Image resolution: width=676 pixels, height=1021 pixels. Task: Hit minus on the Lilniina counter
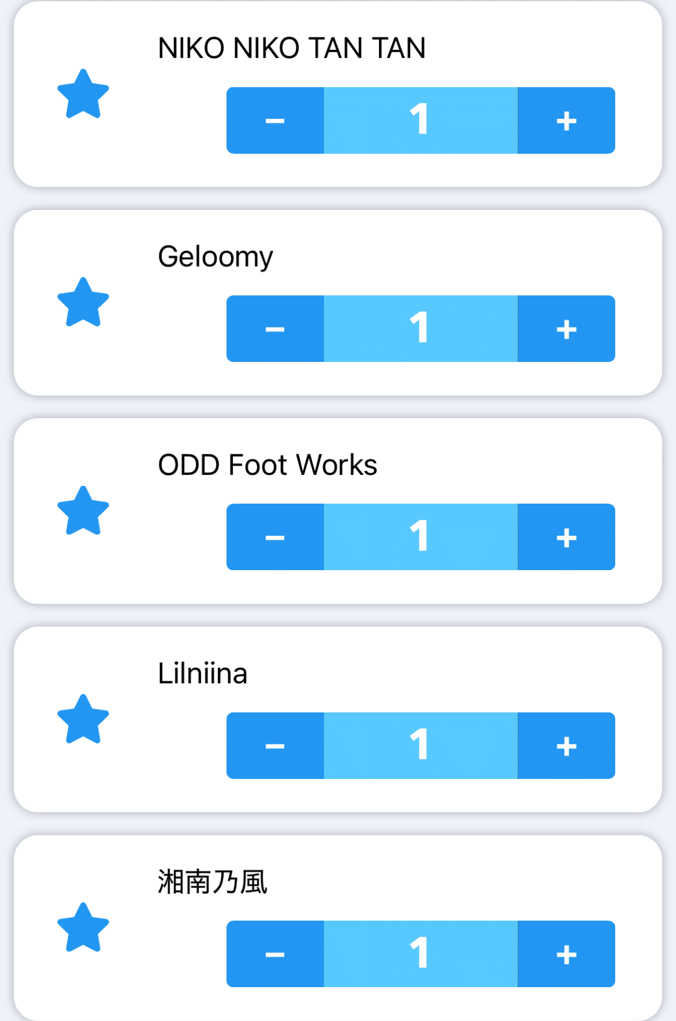(275, 746)
